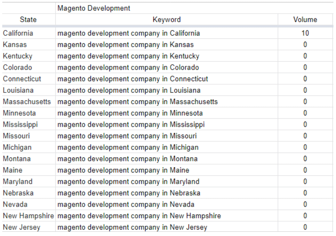336x236 pixels.
Task: Click the volume cell showing 10
Action: click(305, 33)
